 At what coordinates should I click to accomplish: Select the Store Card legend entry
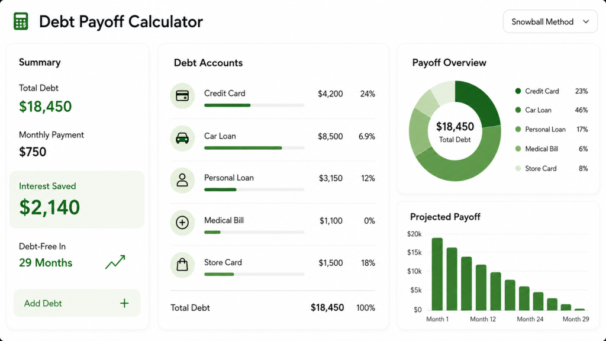[x=552, y=169]
